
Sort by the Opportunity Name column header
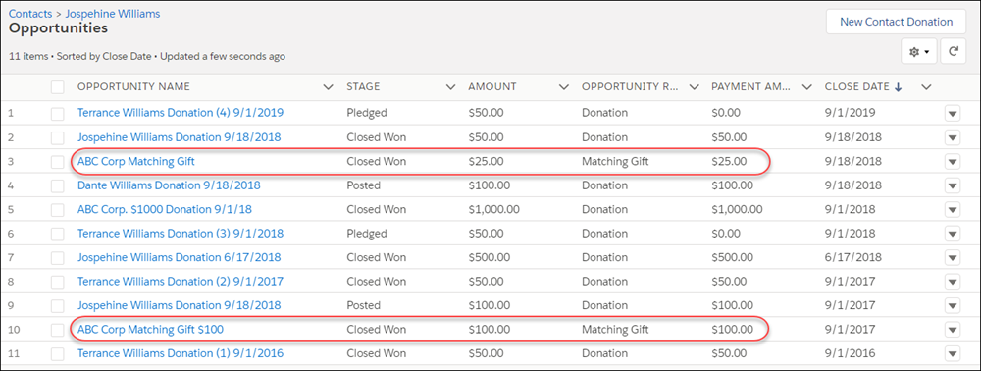[x=133, y=87]
